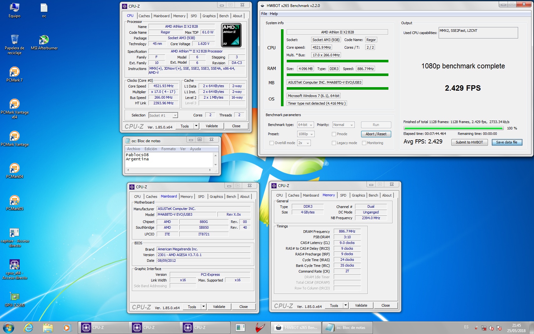Select the '4521.93 MHz' core speed value

pyautogui.click(x=164, y=86)
